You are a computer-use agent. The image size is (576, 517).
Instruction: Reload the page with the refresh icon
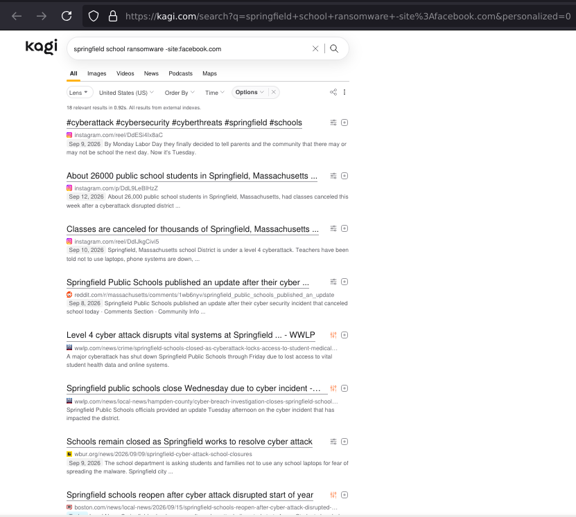[x=67, y=16]
